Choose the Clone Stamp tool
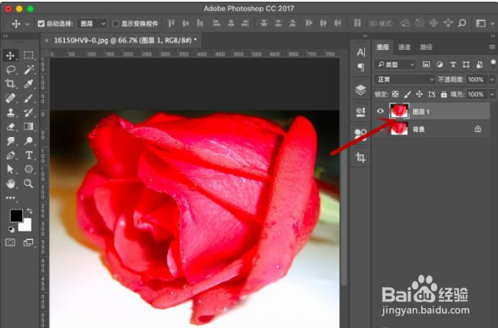Screen dimensions: 498x328 tap(11, 112)
